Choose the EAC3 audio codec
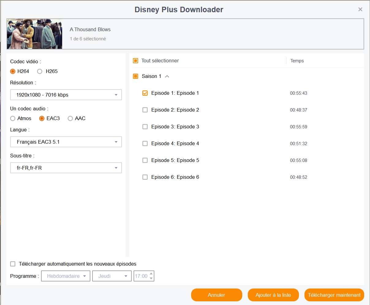370x305 pixels. 42,118
